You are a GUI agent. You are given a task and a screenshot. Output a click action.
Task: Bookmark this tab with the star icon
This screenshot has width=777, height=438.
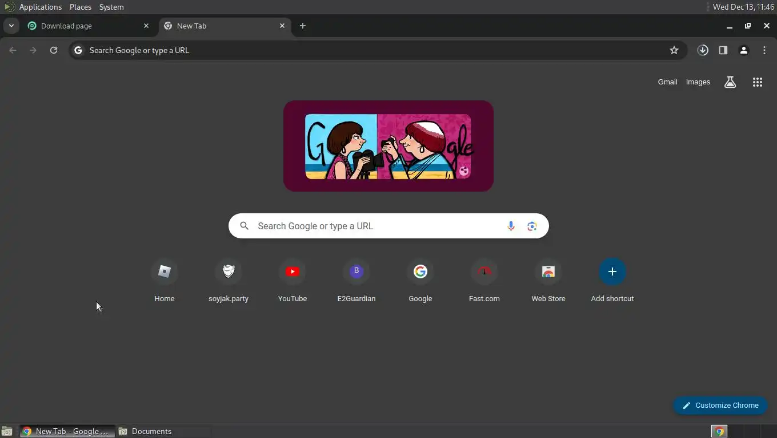coord(674,50)
